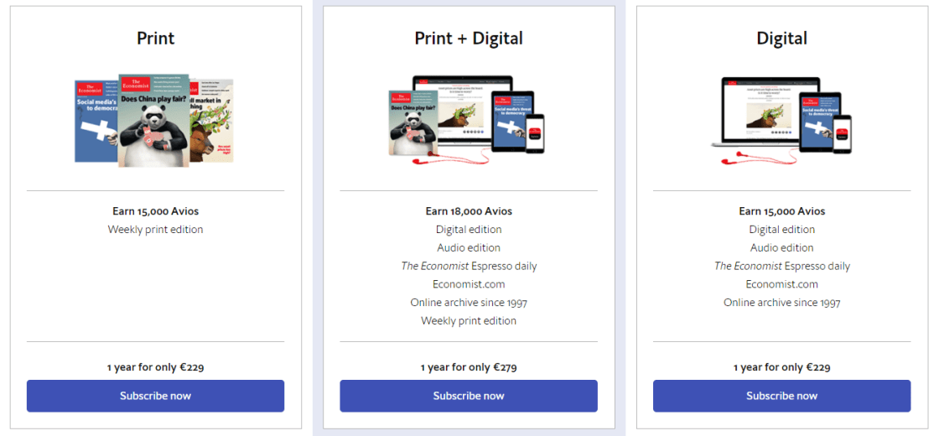The width and height of the screenshot is (939, 436).
Task: Subscribe now to the Print plan
Action: point(155,396)
